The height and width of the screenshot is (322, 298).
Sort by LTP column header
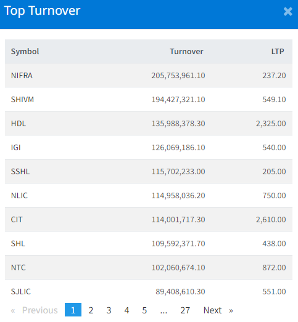click(x=278, y=51)
